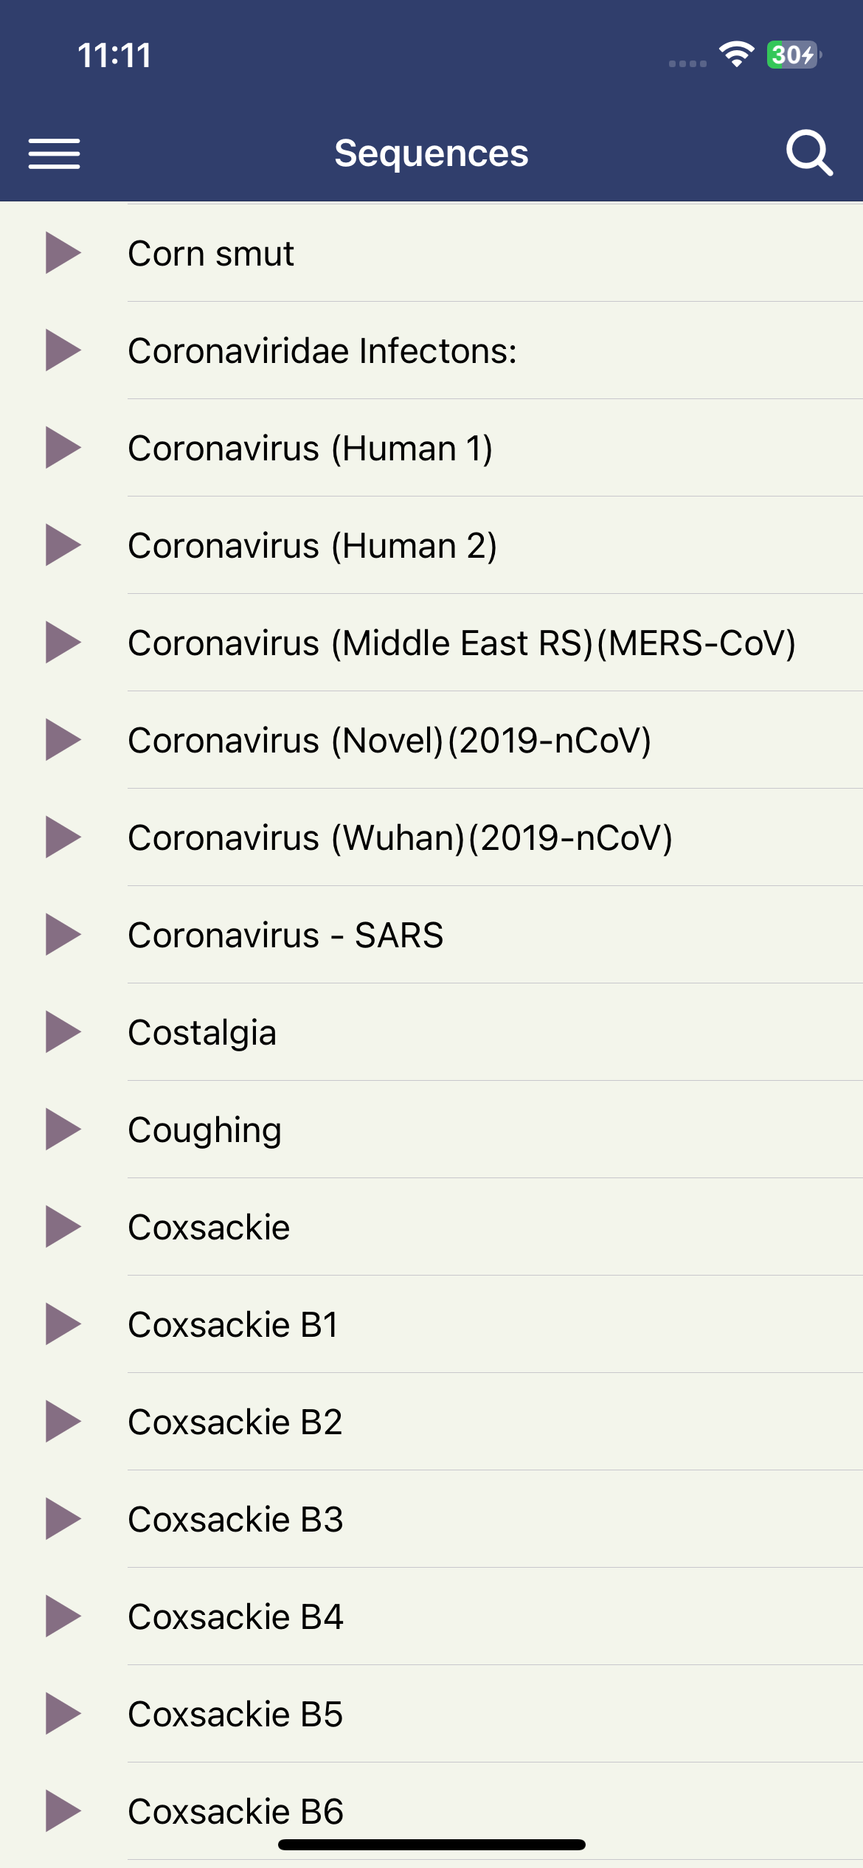This screenshot has height=1868, width=863.
Task: Select Coronavirus (Middle East RS)(MERS-CoV)
Action: pos(431,643)
